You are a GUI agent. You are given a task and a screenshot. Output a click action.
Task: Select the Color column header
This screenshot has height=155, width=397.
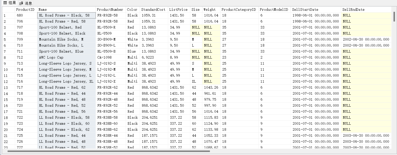133,10
